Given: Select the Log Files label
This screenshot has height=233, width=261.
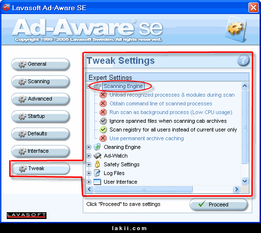Looking at the screenshot, I should 114,173.
